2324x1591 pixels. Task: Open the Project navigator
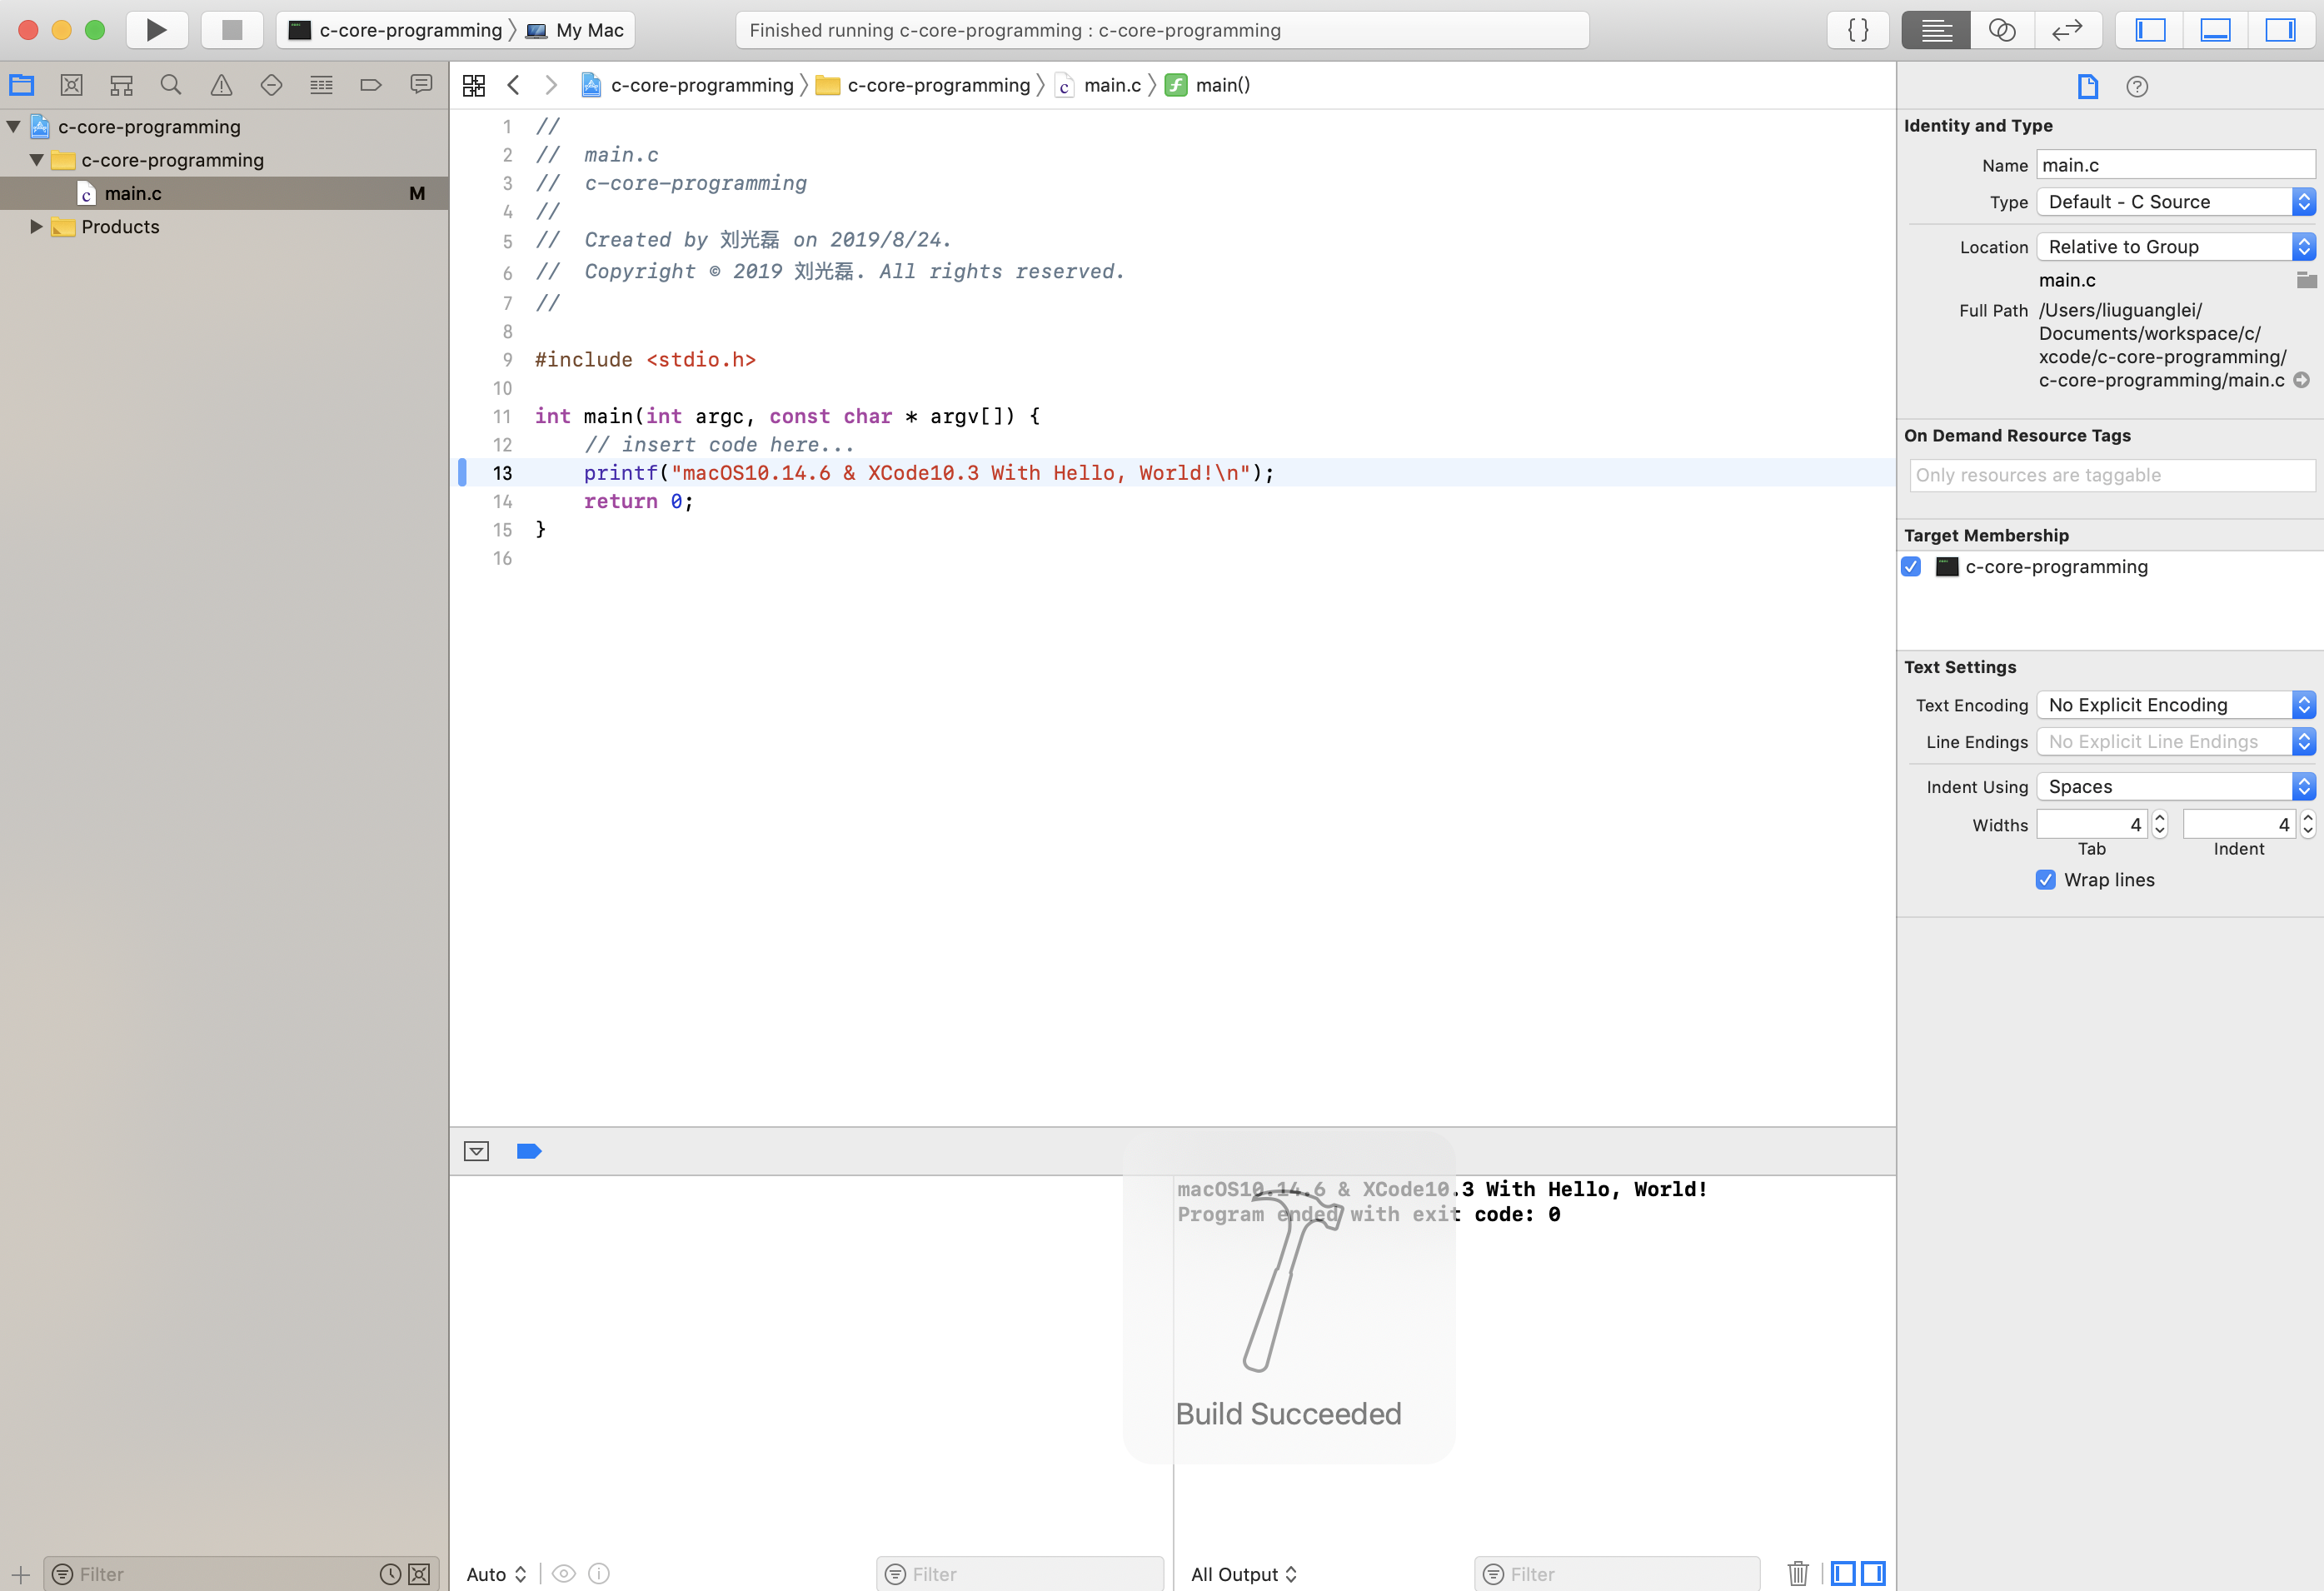22,85
